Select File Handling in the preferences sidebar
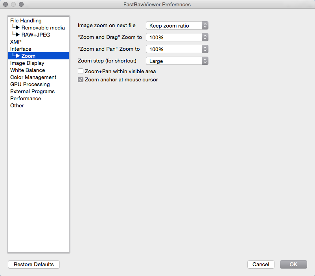This screenshot has width=315, height=276. pyautogui.click(x=39, y=21)
